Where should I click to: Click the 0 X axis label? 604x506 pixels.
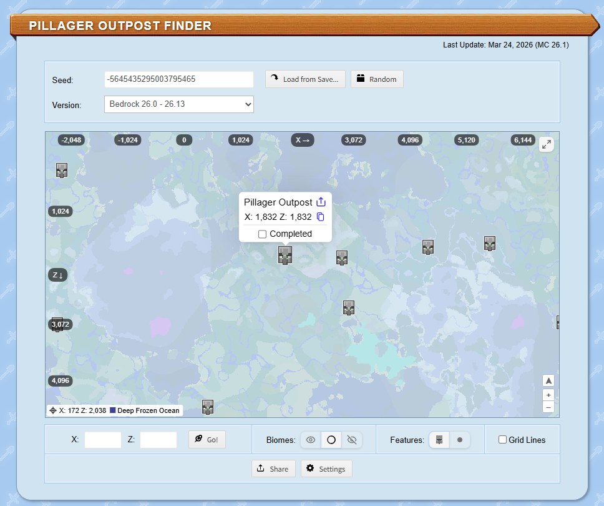pyautogui.click(x=184, y=140)
